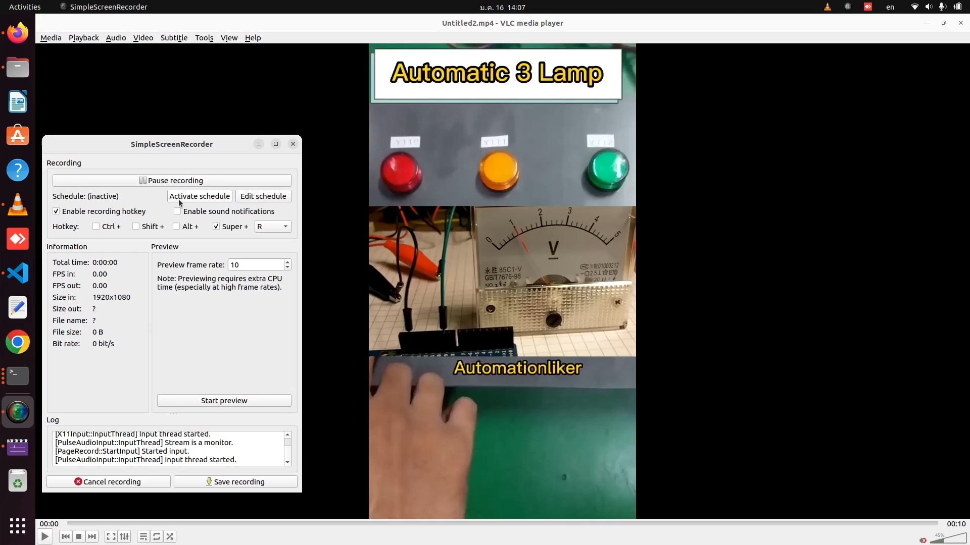Enable loop playback in VLC

[x=157, y=536]
